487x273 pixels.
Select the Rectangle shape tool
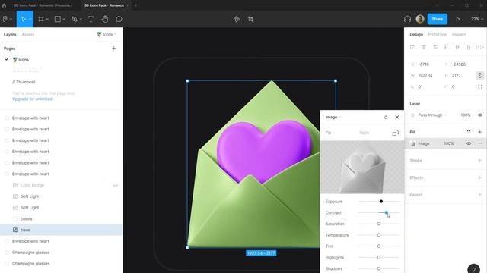pos(58,19)
